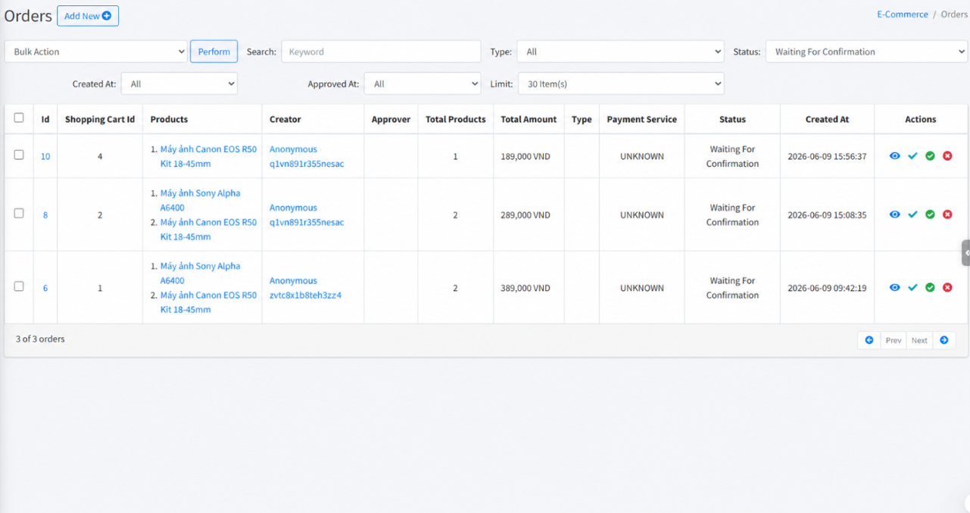Focus the Search keyword field
The image size is (970, 513).
pos(381,52)
